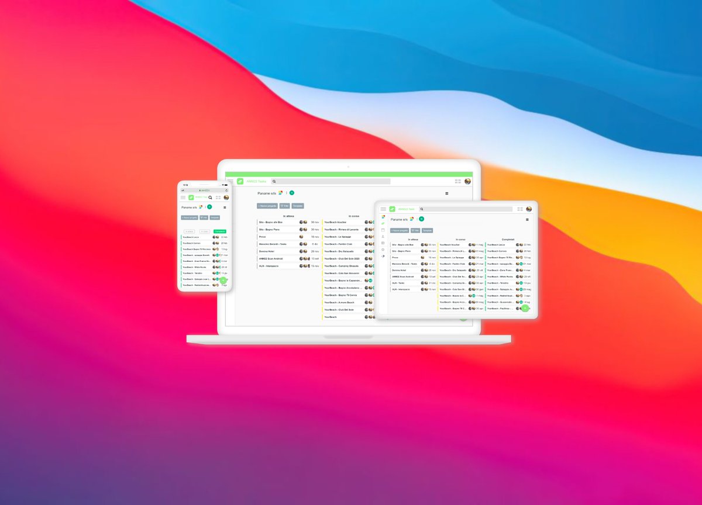702x505 pixels.
Task: Open the list icon in the tablet sidebar
Action: point(383,243)
